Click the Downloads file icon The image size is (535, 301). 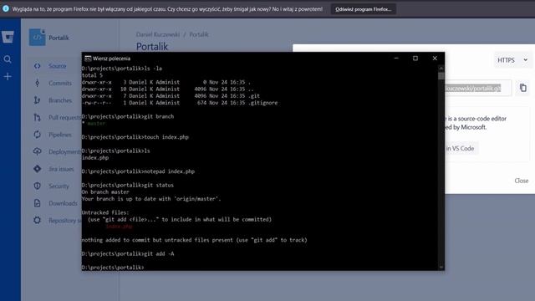37,203
